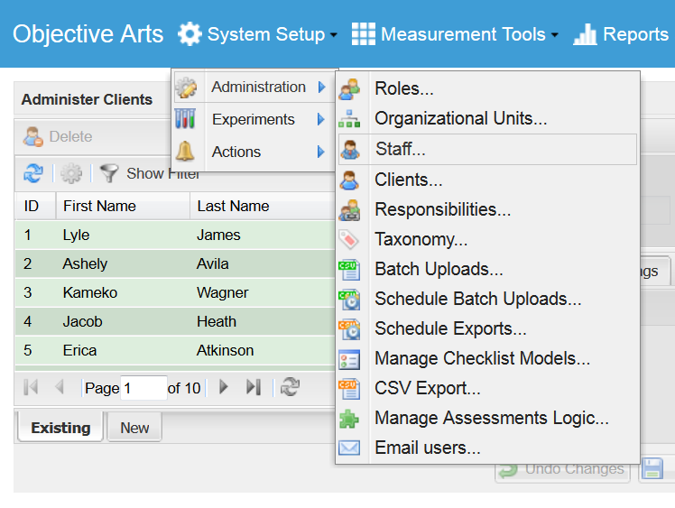Expand the Administration submenu arrow
Screen dimensions: 675x508
point(321,88)
